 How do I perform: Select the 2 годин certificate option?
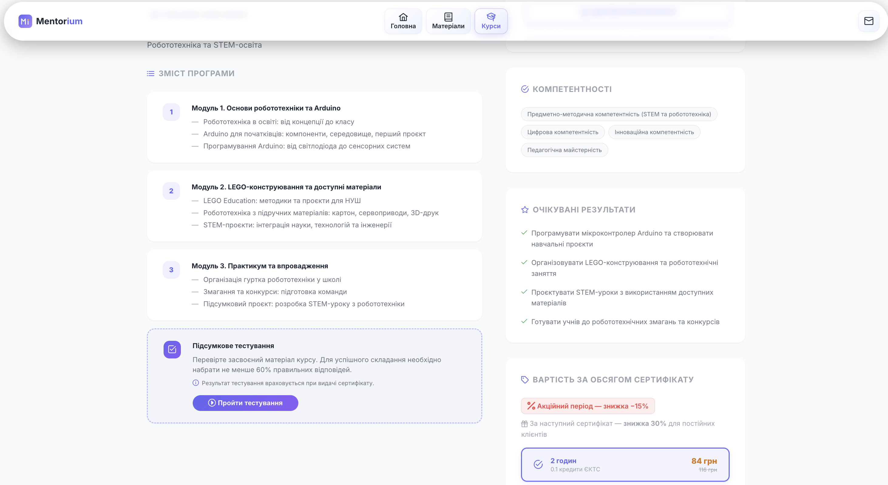625,464
